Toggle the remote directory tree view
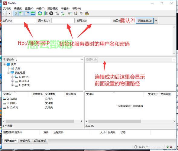The height and width of the screenshot is (151, 178). pos(27,14)
